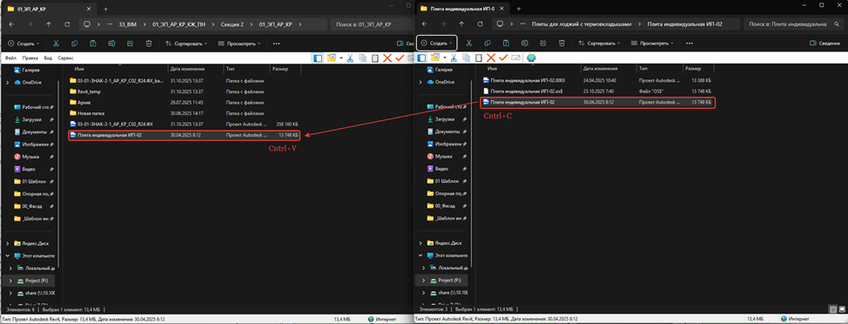Sort by Дата изменения column in left window
Viewport: 848px width, 324px height.
coord(187,69)
